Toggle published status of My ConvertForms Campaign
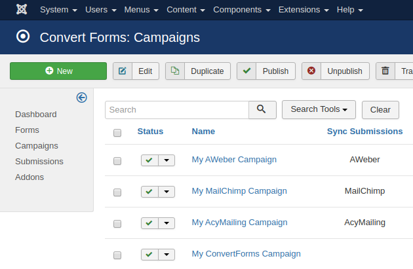Image resolution: width=413 pixels, height=269 pixels. (x=149, y=255)
